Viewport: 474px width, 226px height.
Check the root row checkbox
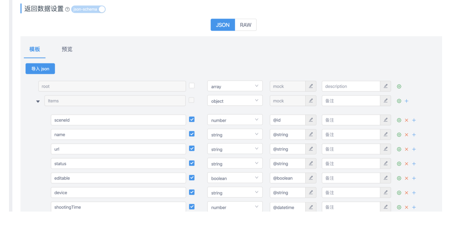coord(192,86)
